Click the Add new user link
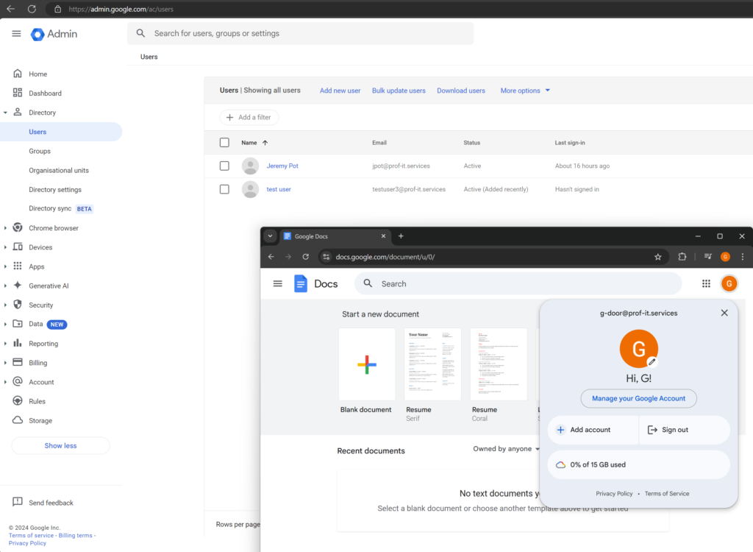The height and width of the screenshot is (552, 753). coord(340,91)
